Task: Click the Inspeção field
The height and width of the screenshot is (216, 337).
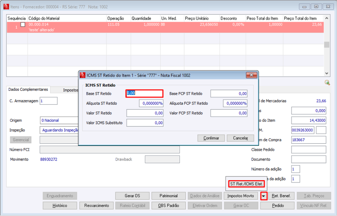Action: coord(59,130)
